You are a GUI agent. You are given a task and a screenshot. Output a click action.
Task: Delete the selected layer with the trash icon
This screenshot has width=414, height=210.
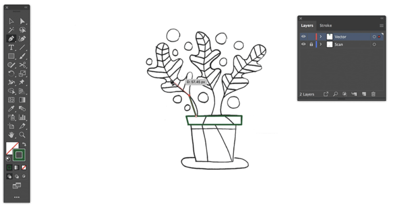coord(374,94)
